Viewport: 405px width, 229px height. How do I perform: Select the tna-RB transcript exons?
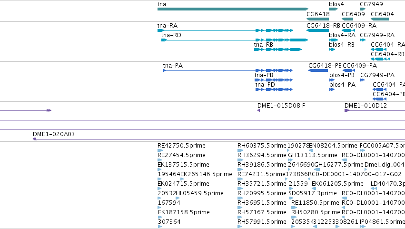278,50
